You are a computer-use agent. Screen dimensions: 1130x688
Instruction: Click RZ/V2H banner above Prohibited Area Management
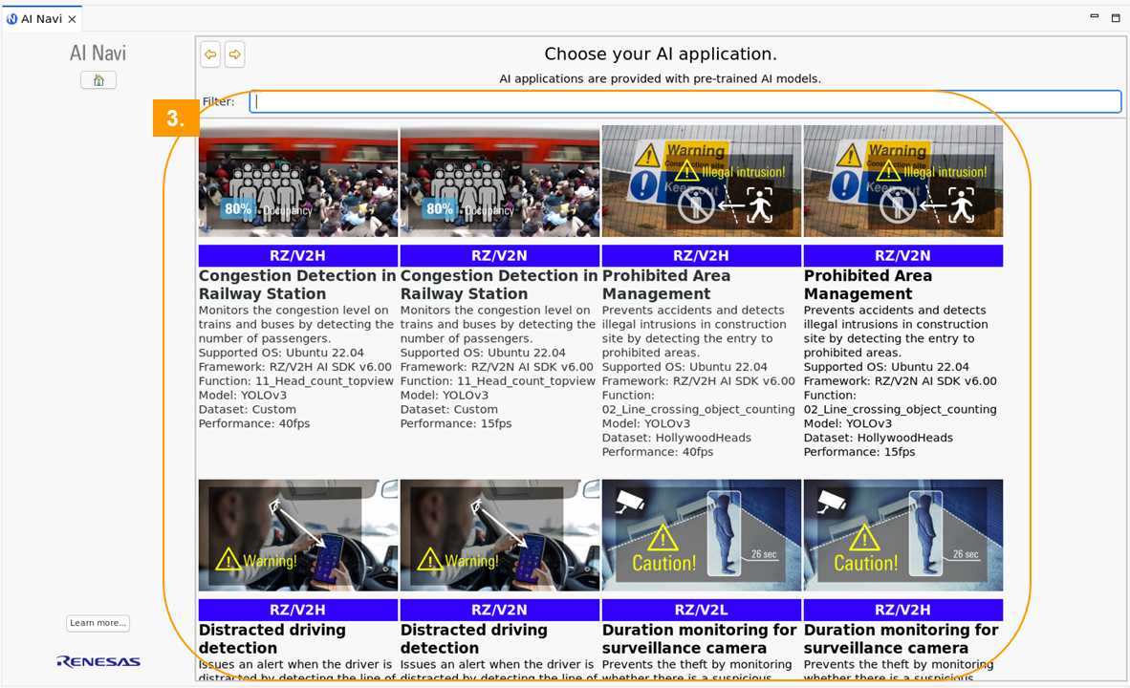click(701, 256)
